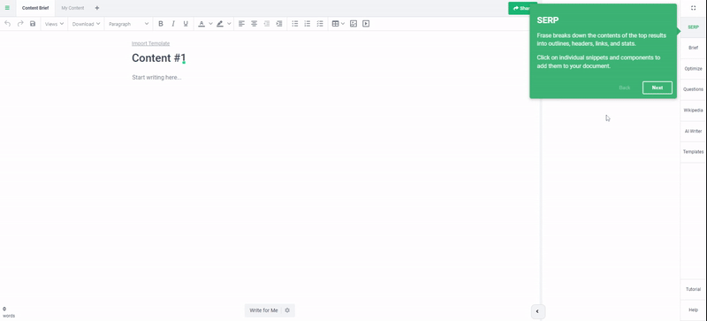Click the Start writing here area
707x321 pixels.
coord(156,77)
